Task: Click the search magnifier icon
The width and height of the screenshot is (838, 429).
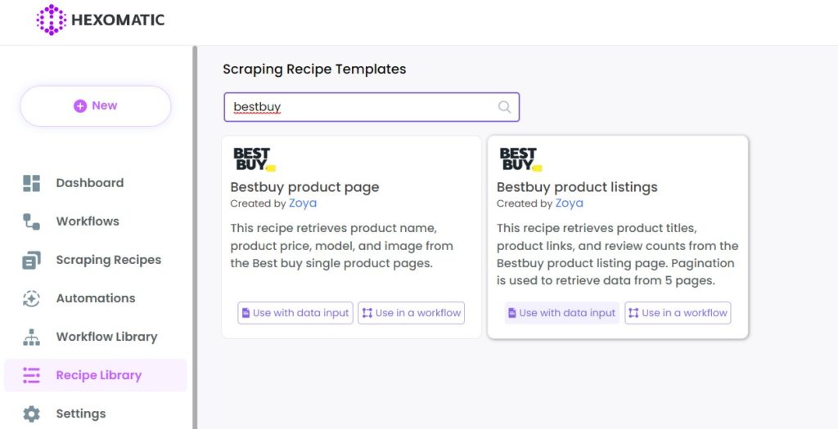Action: (x=504, y=107)
